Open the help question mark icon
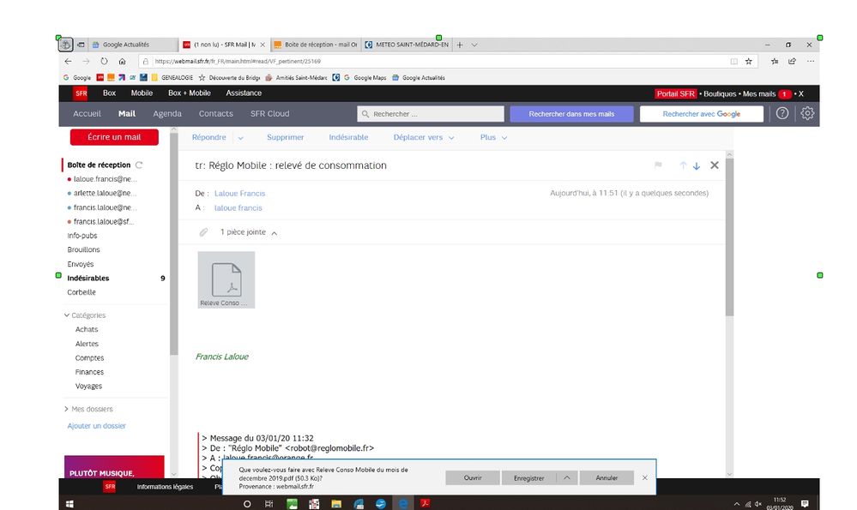Viewport: 857px width, 510px height. click(782, 114)
